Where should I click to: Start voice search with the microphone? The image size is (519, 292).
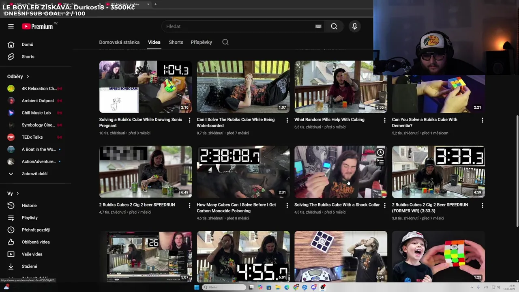[x=355, y=26]
